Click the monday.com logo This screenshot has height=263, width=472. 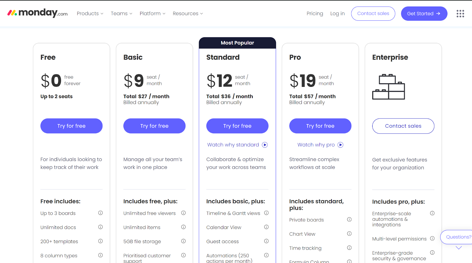pyautogui.click(x=37, y=13)
